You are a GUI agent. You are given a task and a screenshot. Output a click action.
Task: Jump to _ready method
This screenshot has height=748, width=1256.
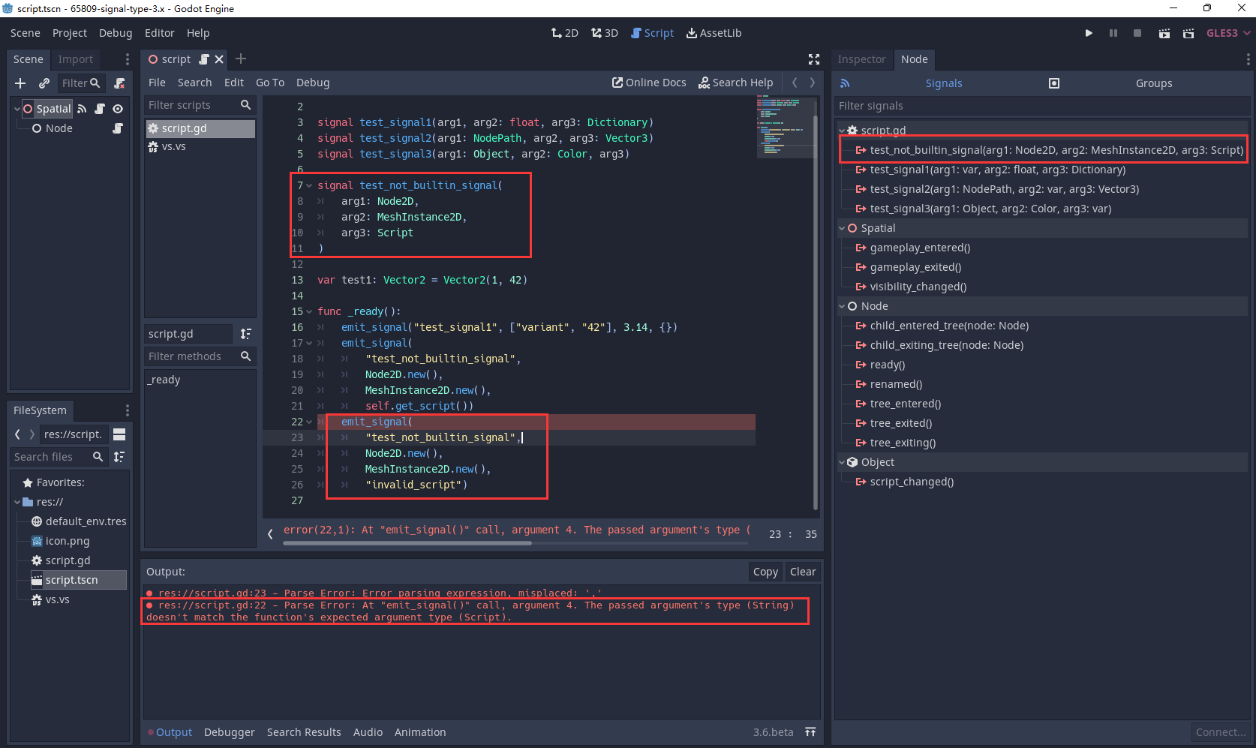point(164,380)
